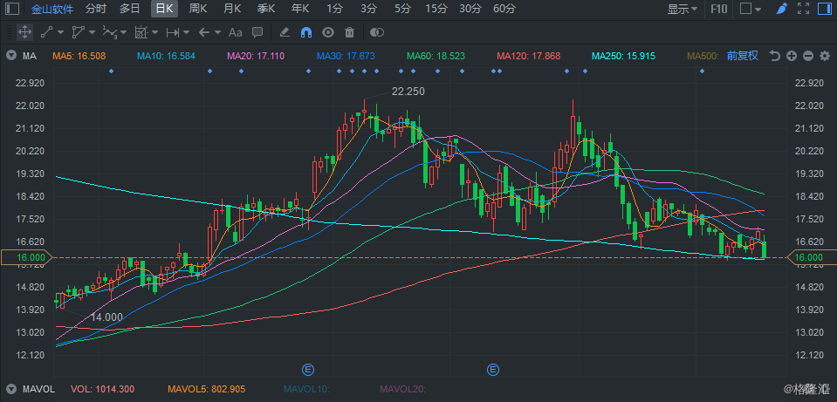Click the MA120: 17.868 legend

point(528,56)
